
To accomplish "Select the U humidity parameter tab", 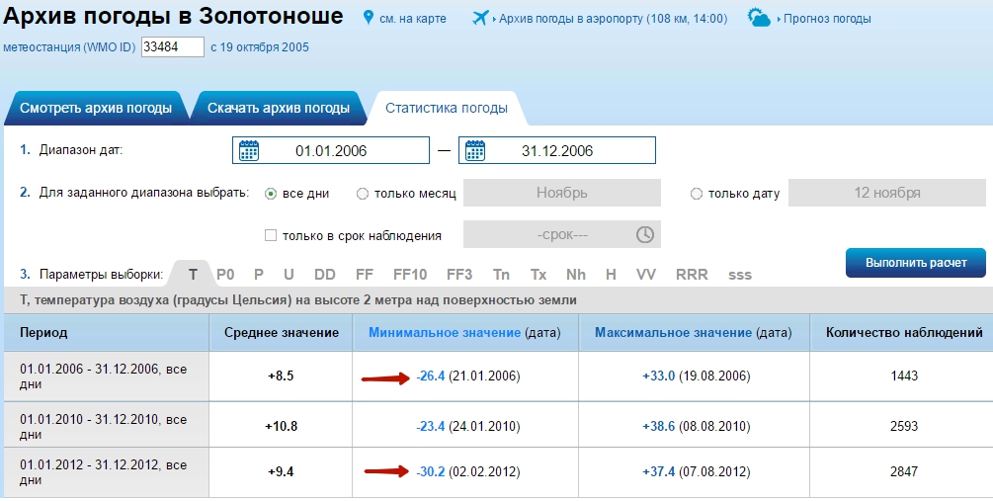I will pos(289,275).
